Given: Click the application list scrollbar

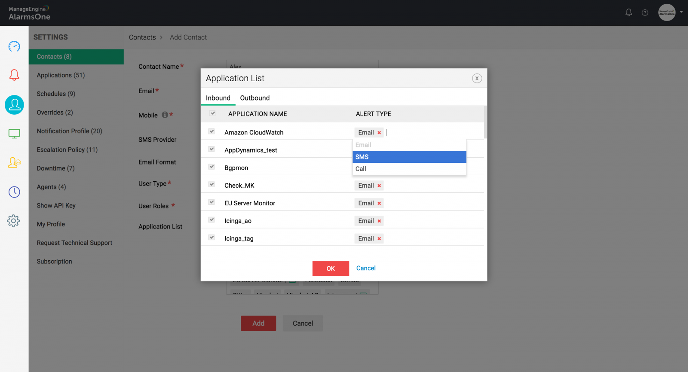Looking at the screenshot, I should [485, 122].
